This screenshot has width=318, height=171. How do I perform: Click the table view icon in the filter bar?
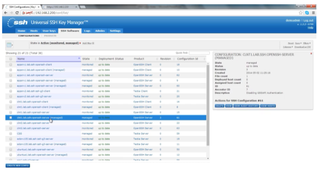9,45
